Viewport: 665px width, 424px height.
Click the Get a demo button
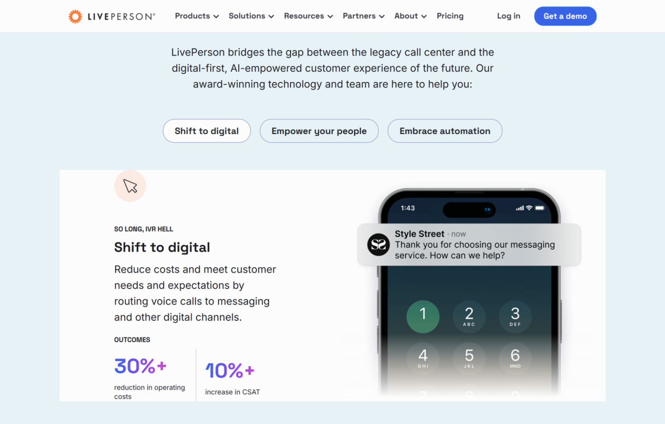click(x=565, y=16)
